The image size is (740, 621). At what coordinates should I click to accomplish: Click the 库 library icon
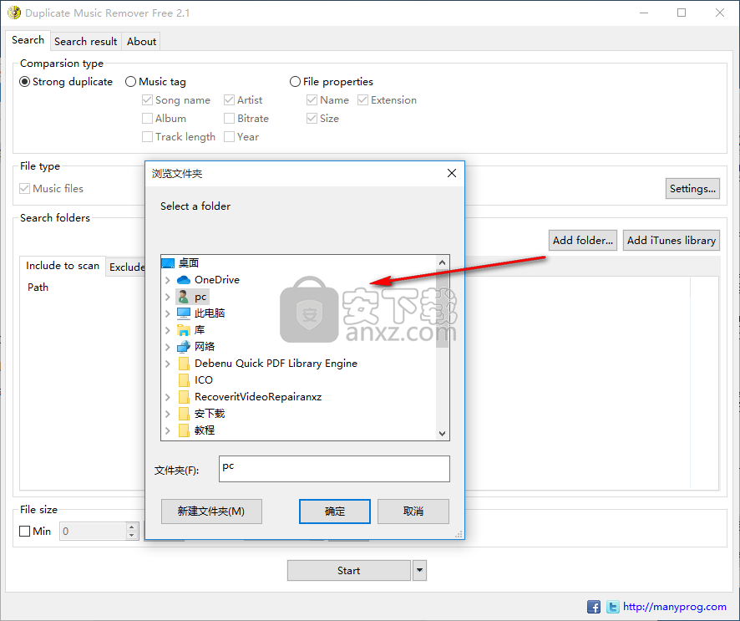click(184, 329)
